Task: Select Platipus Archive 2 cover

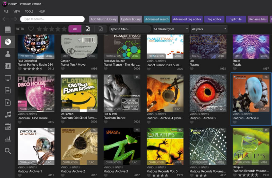Action: pyautogui.click(x=79, y=146)
